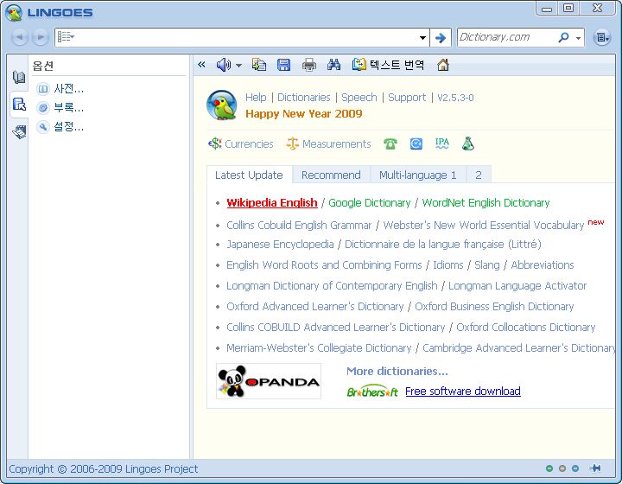The image size is (622, 484).
Task: Open the Measurements converter link
Action: click(328, 143)
